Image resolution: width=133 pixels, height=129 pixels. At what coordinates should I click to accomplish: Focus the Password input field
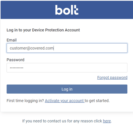pyautogui.click(x=67, y=68)
